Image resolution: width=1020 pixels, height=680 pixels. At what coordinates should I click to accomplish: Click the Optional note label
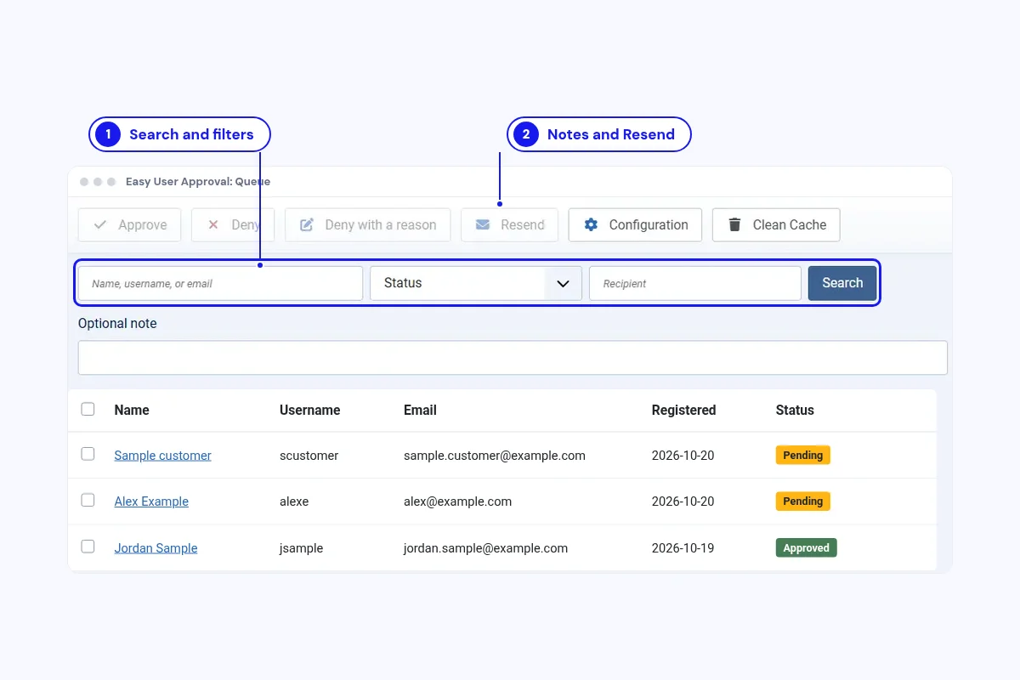tap(117, 323)
